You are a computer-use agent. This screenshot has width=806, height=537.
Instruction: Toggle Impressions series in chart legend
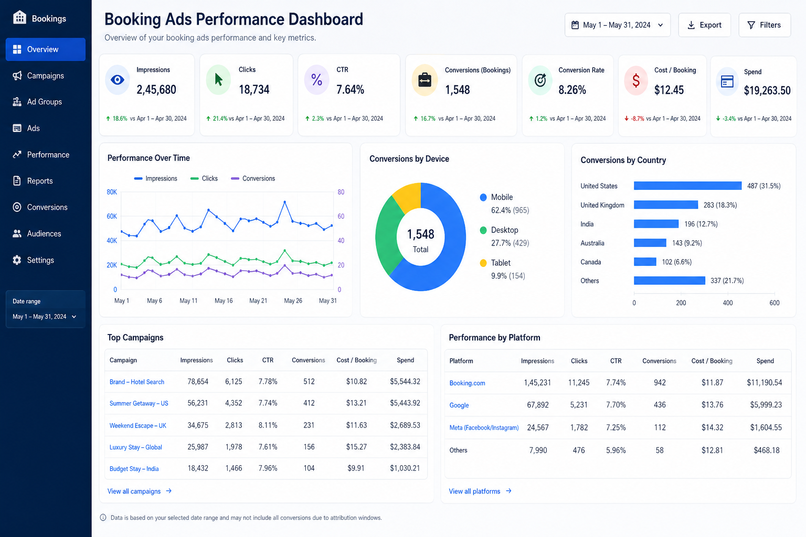coord(156,178)
